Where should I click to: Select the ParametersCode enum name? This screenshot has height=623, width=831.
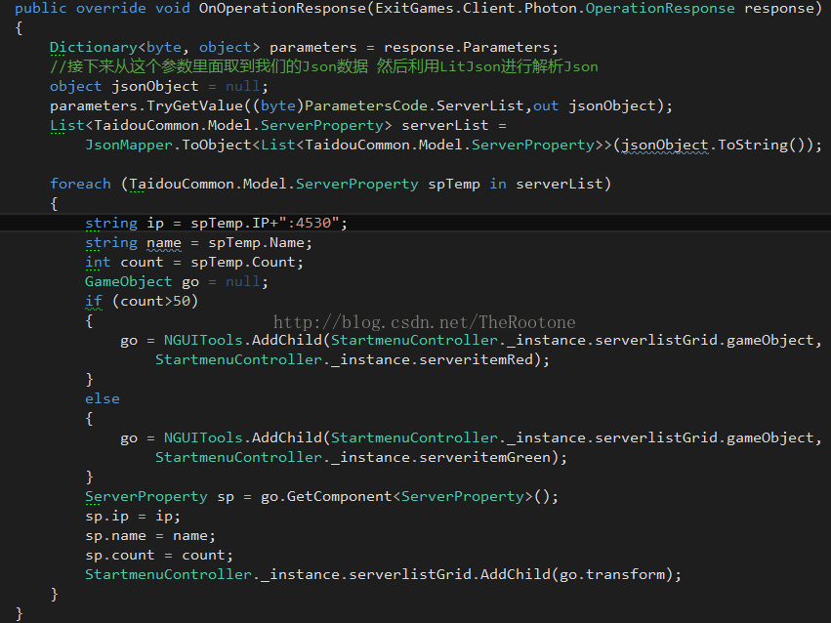click(365, 106)
